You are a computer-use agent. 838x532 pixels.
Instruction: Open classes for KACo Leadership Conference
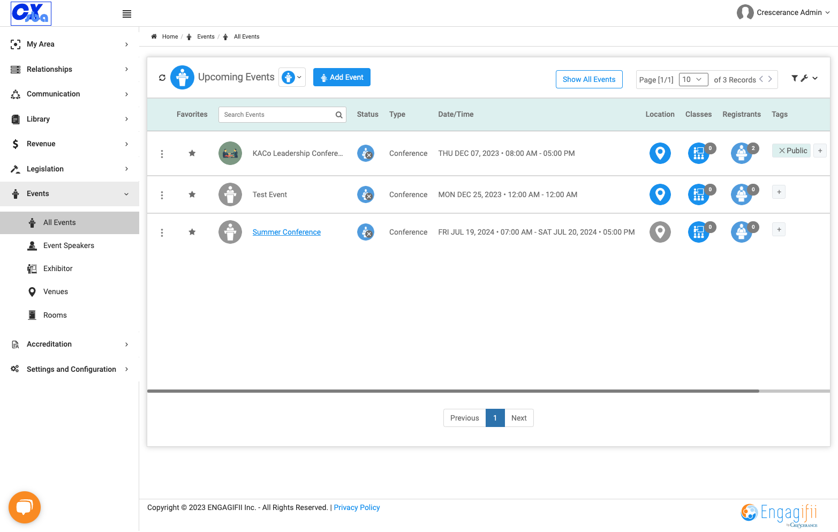coord(698,153)
